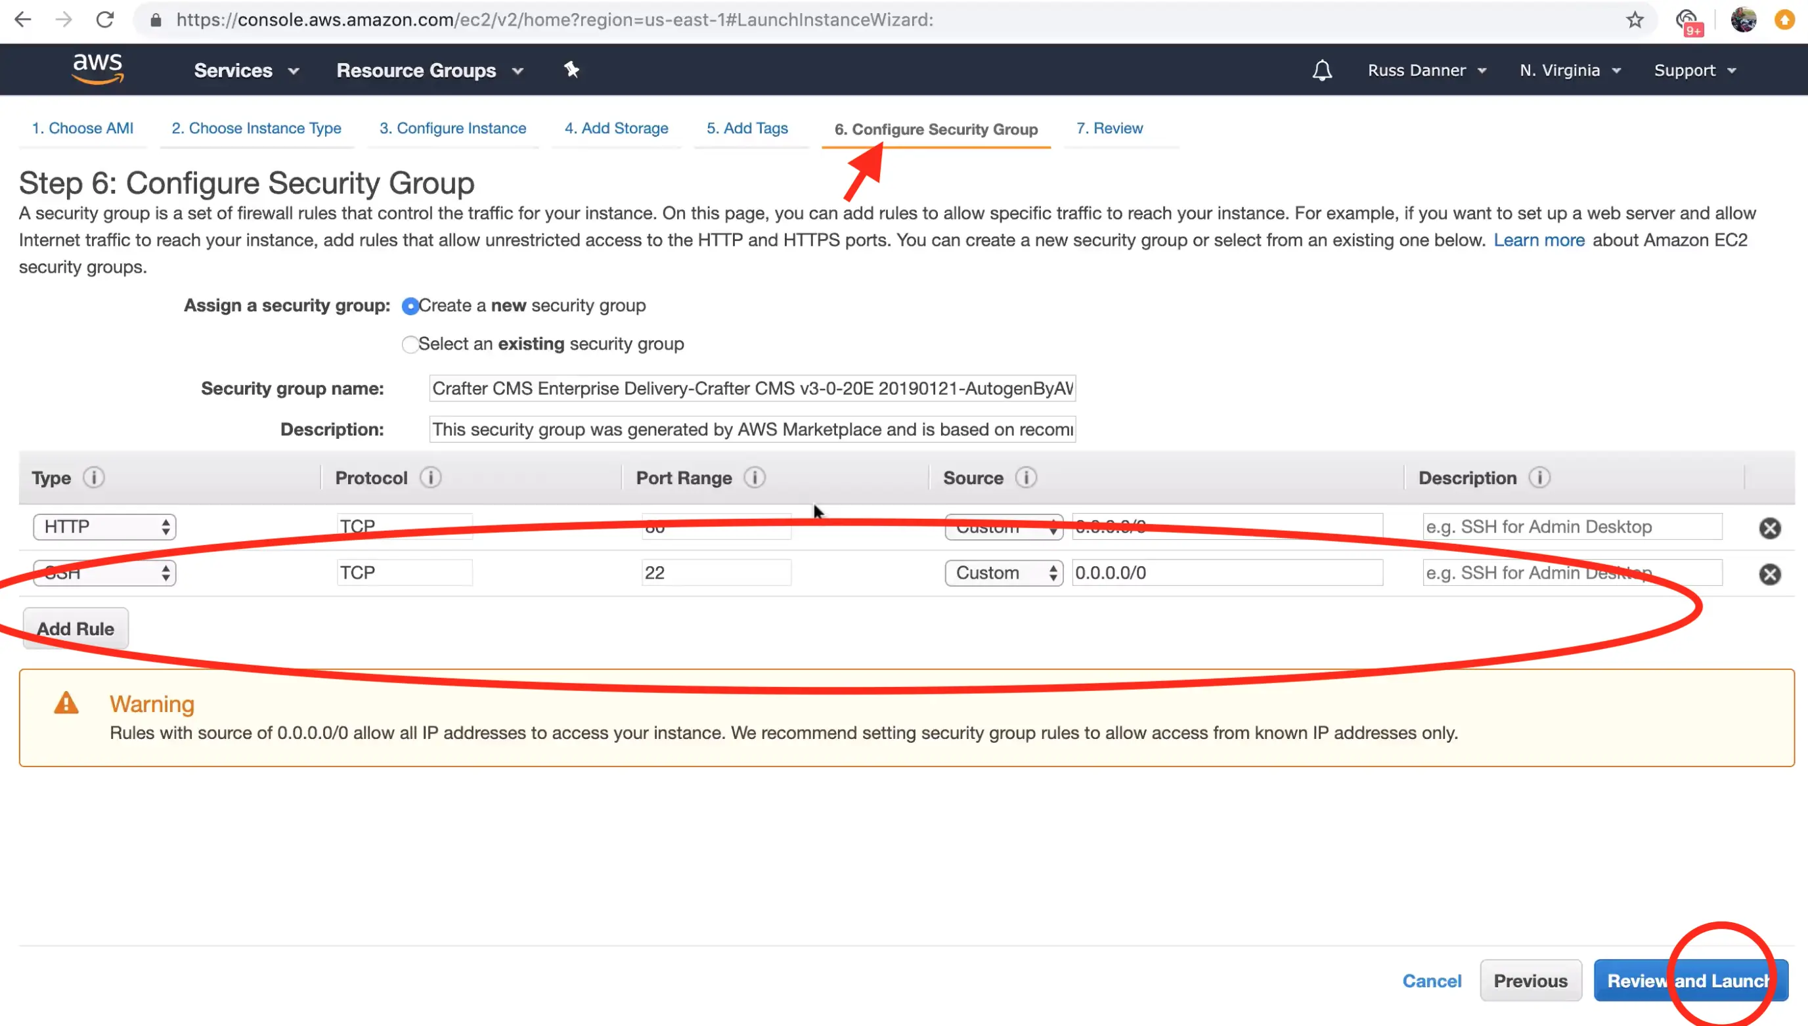Open the N. Virginia region selector
This screenshot has height=1026, width=1808.
1569,70
